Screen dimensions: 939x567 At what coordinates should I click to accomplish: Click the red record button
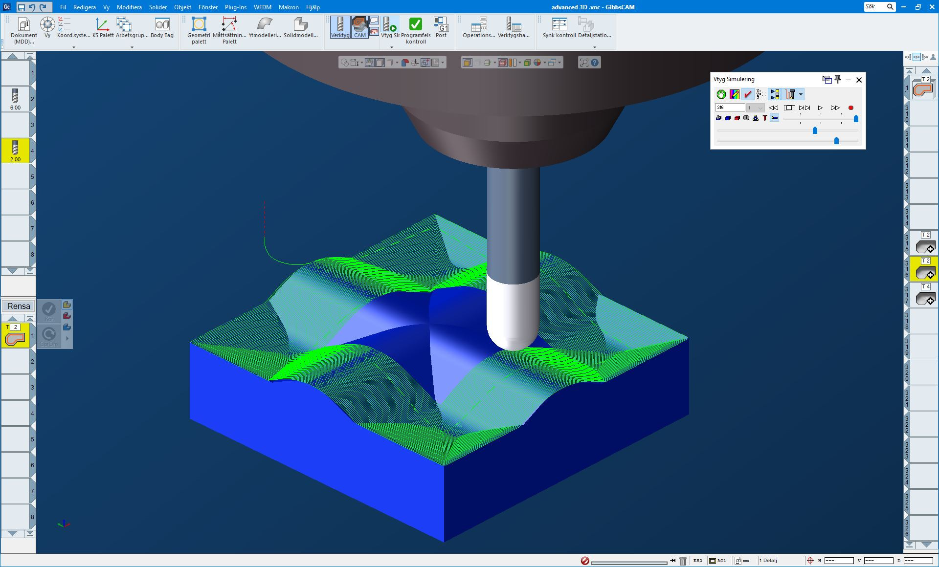click(851, 108)
